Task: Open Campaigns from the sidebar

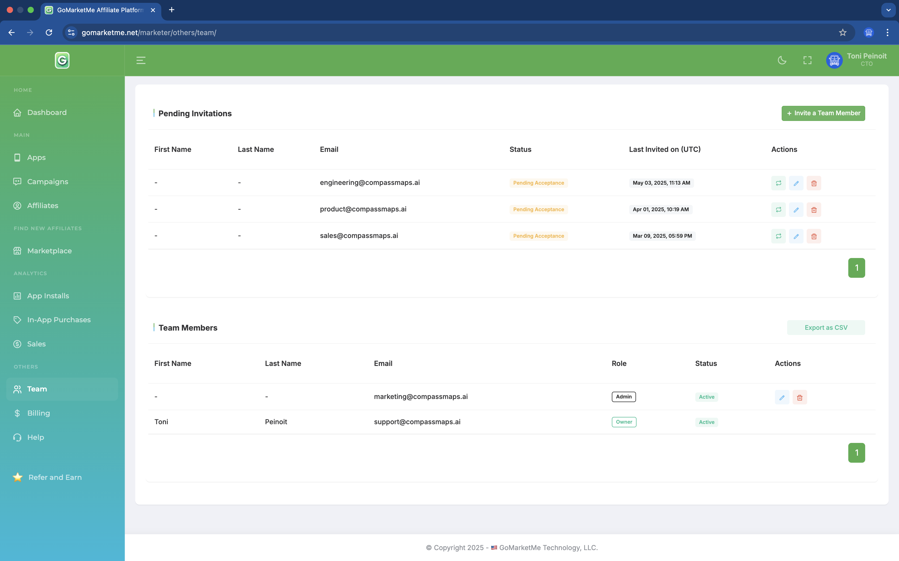Action: tap(62, 182)
